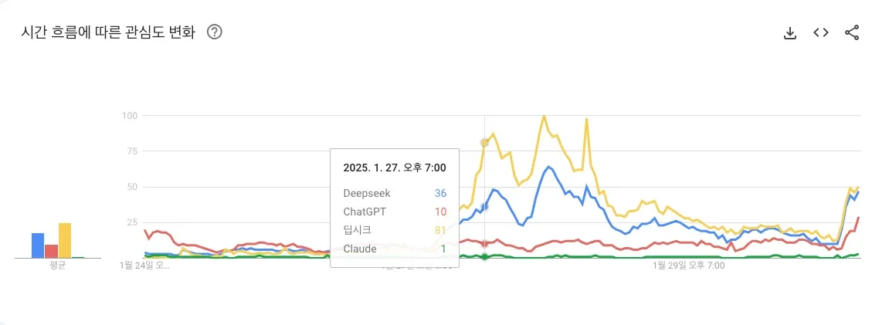Download the chart data as CSV

789,32
